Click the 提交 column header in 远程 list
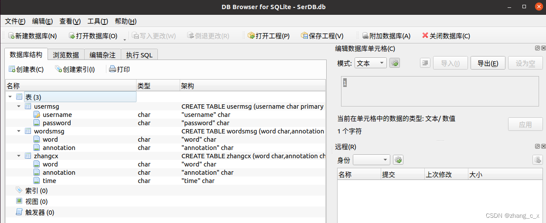This screenshot has width=546, height=223. [403, 175]
